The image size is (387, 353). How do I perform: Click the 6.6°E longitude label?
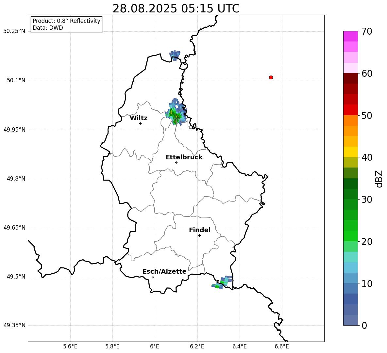282,346
